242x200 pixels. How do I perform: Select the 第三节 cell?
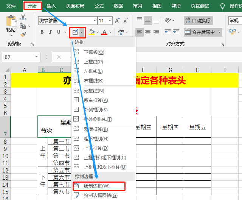tap(60, 156)
